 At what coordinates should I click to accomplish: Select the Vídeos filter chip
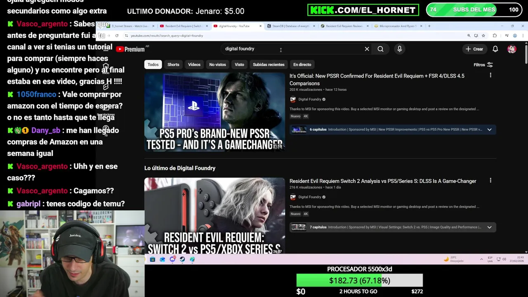(194, 65)
